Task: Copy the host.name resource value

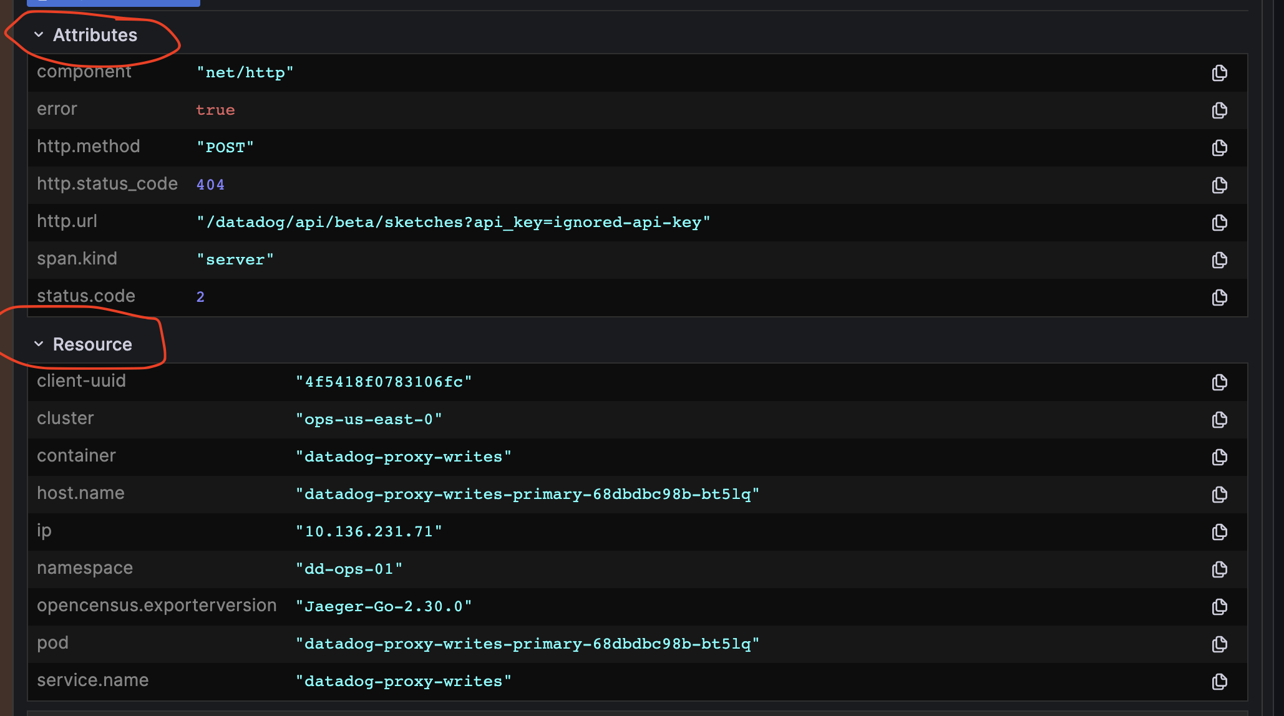Action: tap(1219, 495)
